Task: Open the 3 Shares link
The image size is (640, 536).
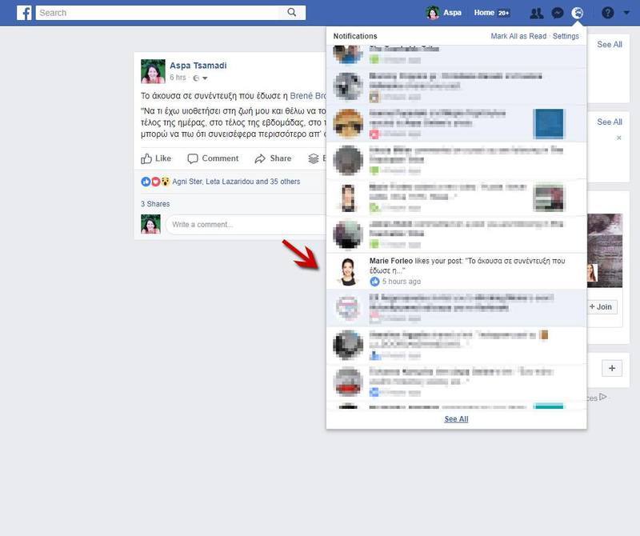Action: point(155,204)
